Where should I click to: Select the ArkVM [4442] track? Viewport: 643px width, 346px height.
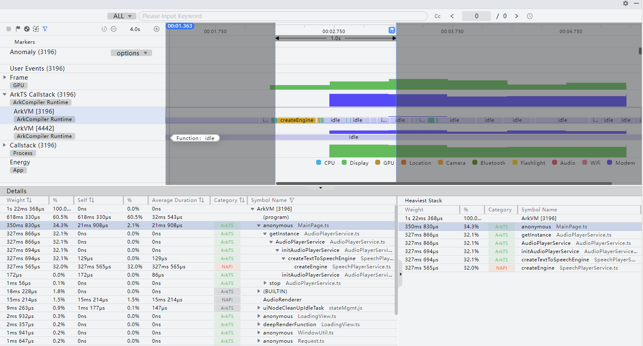click(x=83, y=132)
